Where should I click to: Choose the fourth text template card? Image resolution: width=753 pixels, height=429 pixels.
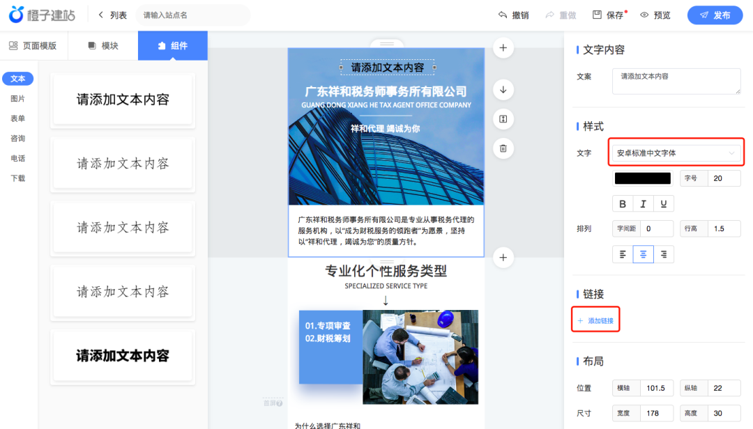tap(123, 292)
